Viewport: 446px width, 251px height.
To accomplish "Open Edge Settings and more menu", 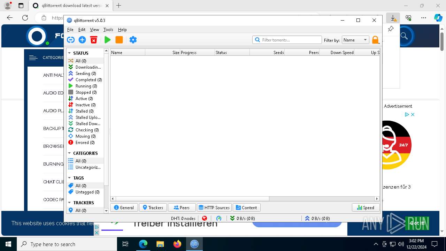I will (x=424, y=18).
